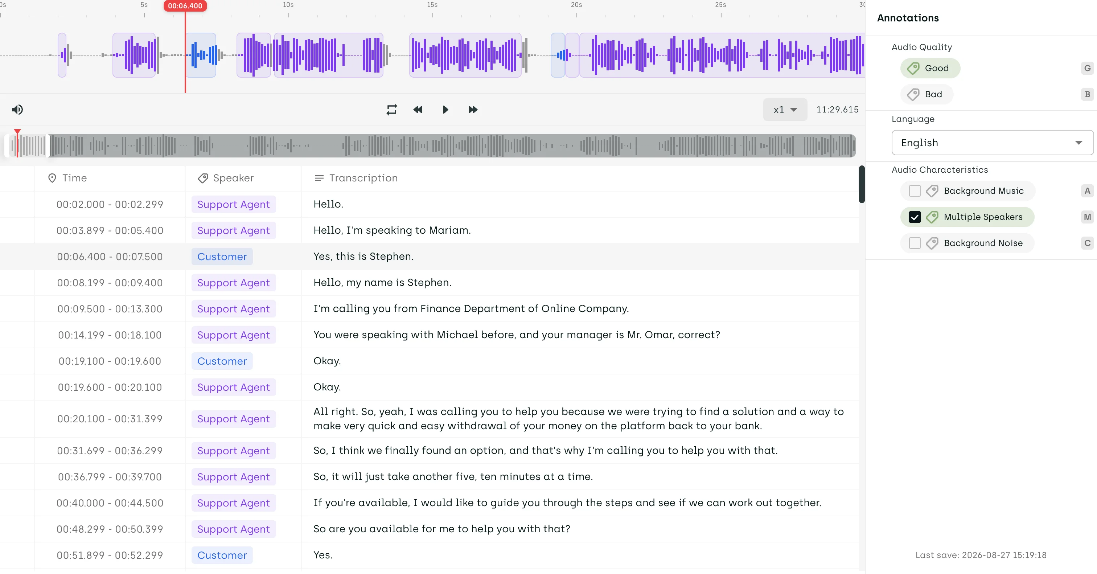Click 'Yes, this is Stephen.' transcription

363,257
